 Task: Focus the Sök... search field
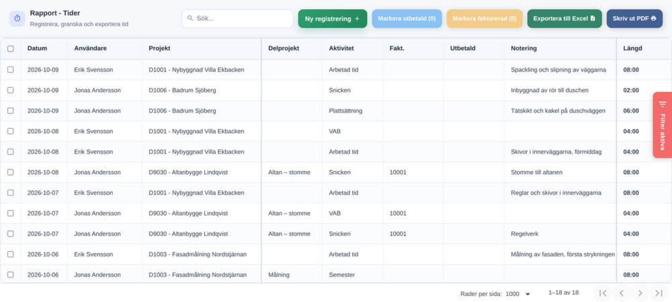coord(237,18)
